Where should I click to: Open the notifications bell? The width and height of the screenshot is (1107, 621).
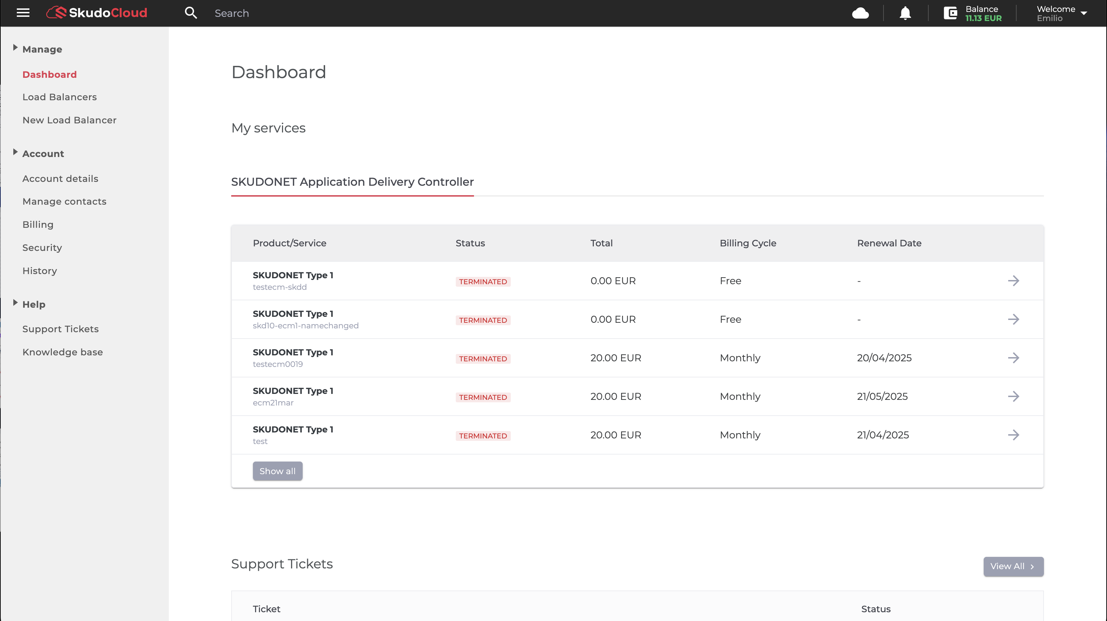click(905, 13)
